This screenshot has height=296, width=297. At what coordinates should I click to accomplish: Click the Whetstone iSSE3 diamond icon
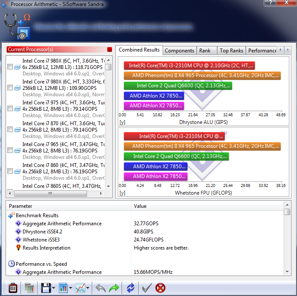[18, 239]
